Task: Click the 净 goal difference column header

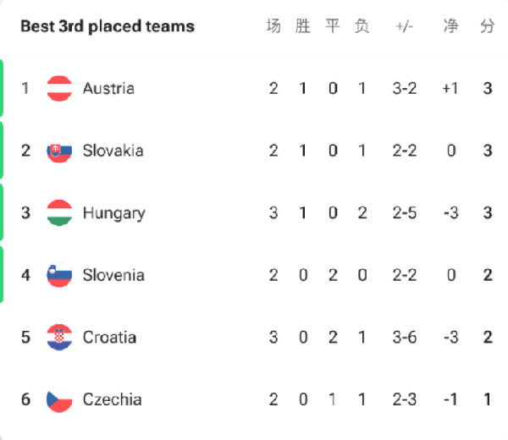Action: click(451, 26)
